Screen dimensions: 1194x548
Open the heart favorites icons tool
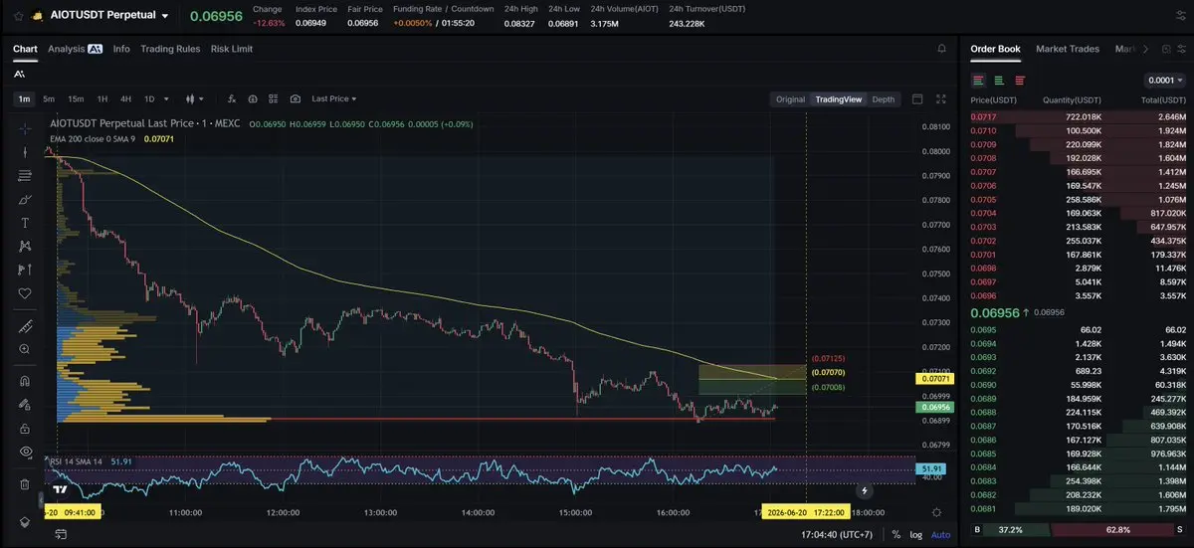(x=25, y=293)
